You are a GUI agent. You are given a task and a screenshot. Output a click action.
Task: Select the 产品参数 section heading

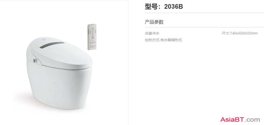(154, 22)
